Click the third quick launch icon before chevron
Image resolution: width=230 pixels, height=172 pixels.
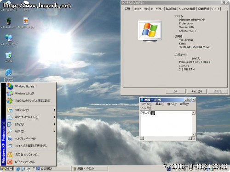pos(28,169)
